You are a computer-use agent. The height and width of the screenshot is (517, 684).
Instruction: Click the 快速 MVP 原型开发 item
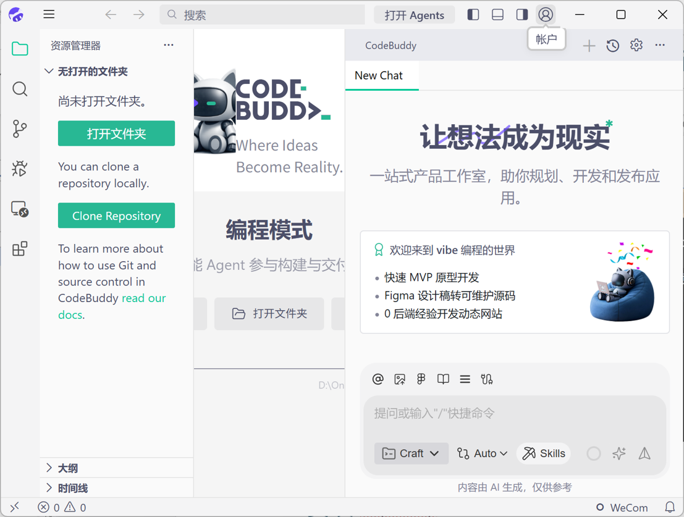click(431, 277)
